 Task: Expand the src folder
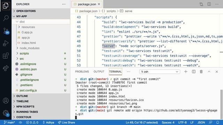(41, 59)
